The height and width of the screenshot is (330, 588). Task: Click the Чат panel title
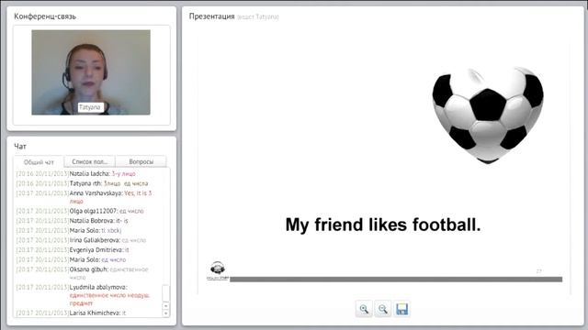click(x=20, y=147)
